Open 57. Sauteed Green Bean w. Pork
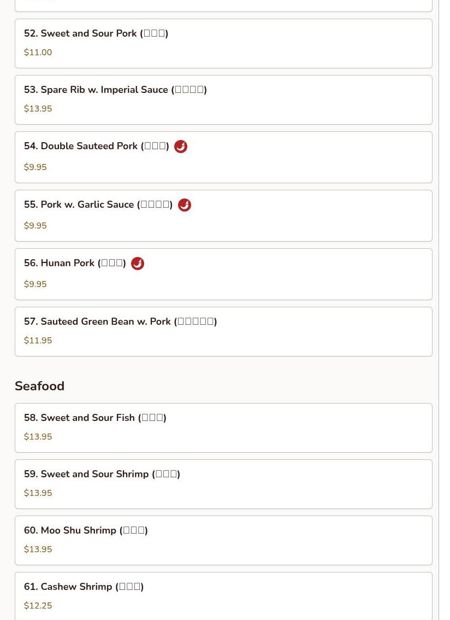450x620 pixels. pos(223,331)
